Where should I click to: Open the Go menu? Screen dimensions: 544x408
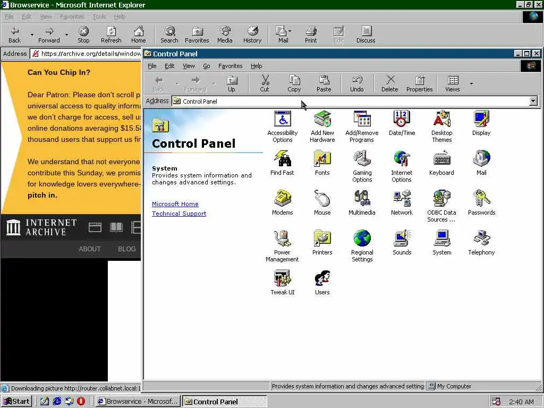pos(207,66)
